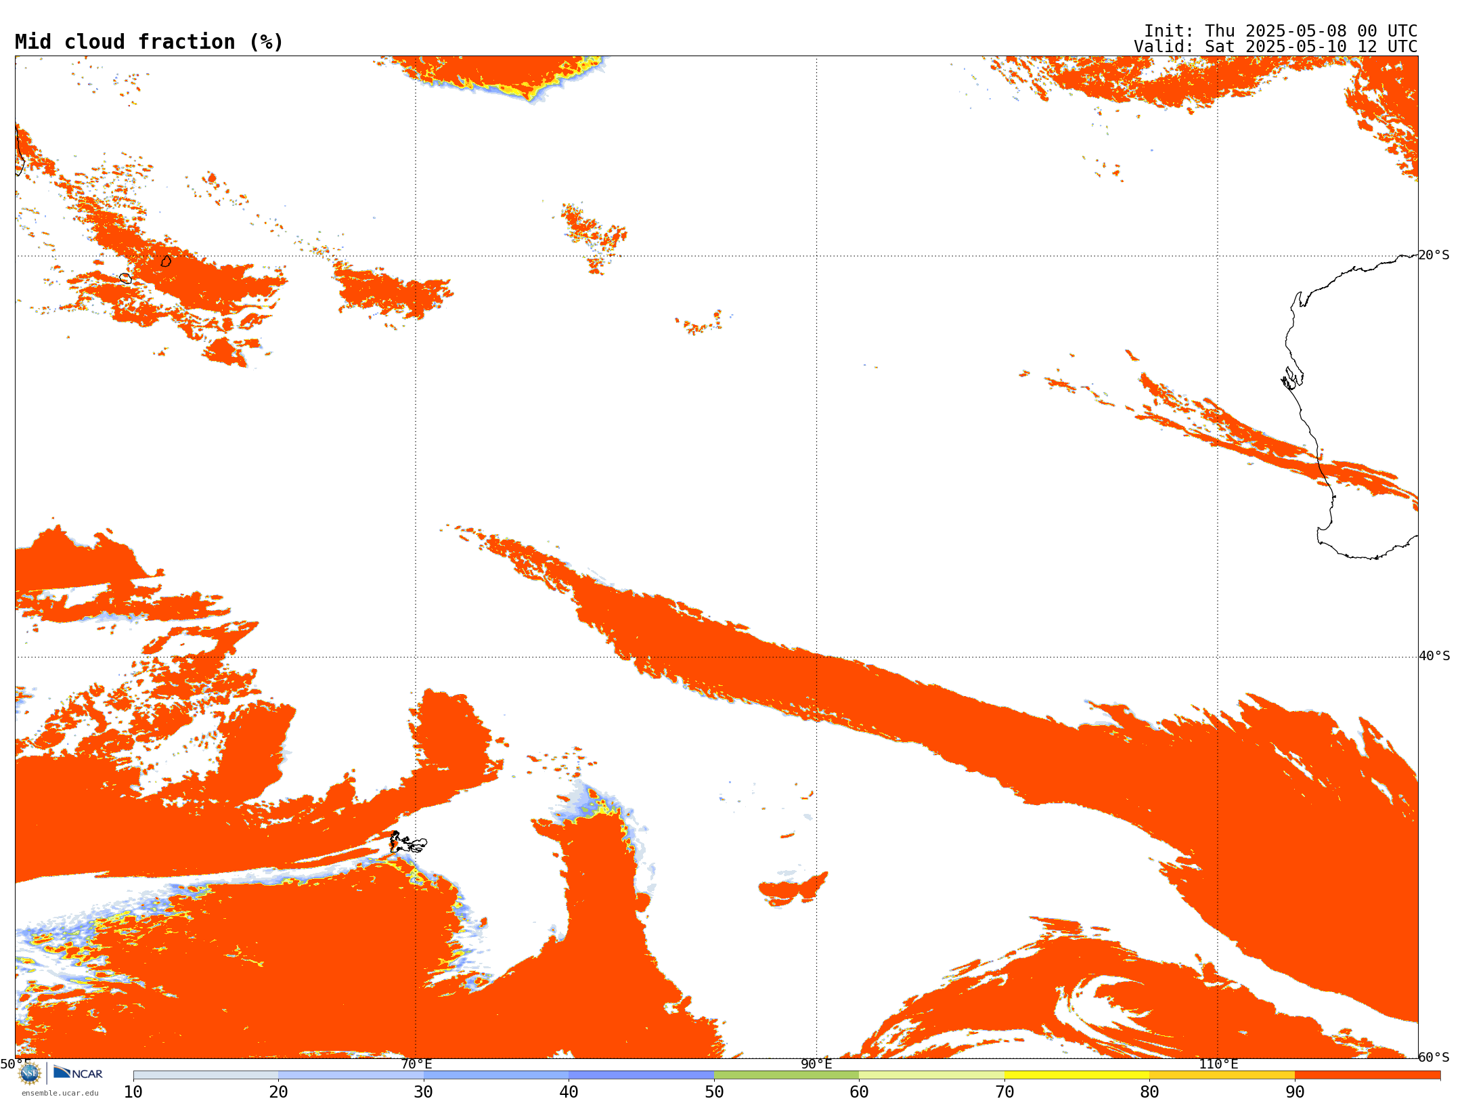Click the colorbar tick label 70
Screen dimensions: 1462x1101
tap(1004, 1092)
